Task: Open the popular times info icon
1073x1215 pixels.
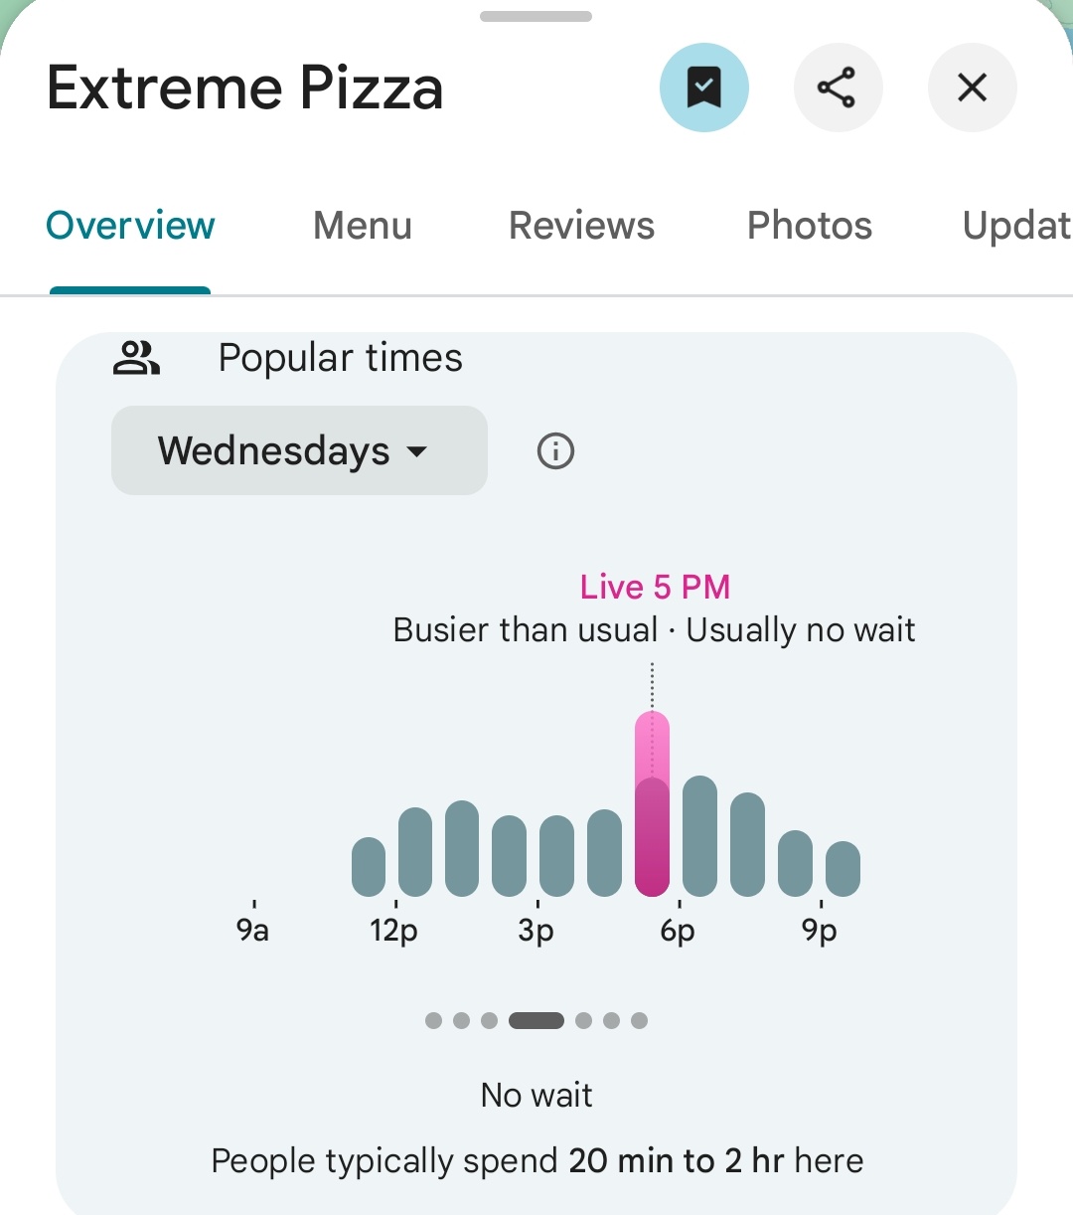Action: (x=555, y=451)
